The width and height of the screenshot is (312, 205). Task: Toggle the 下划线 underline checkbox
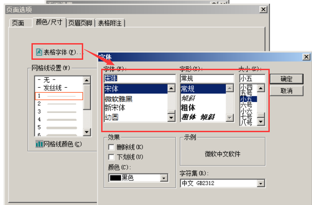(111, 157)
